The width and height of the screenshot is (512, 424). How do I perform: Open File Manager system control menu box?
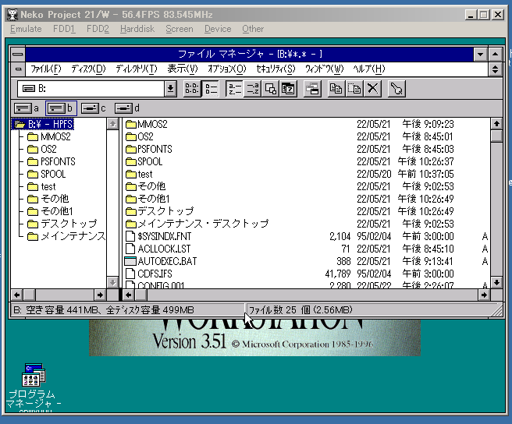click(x=18, y=55)
